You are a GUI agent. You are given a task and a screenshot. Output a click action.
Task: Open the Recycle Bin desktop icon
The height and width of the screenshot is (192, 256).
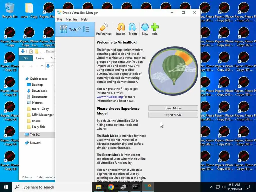point(10,10)
